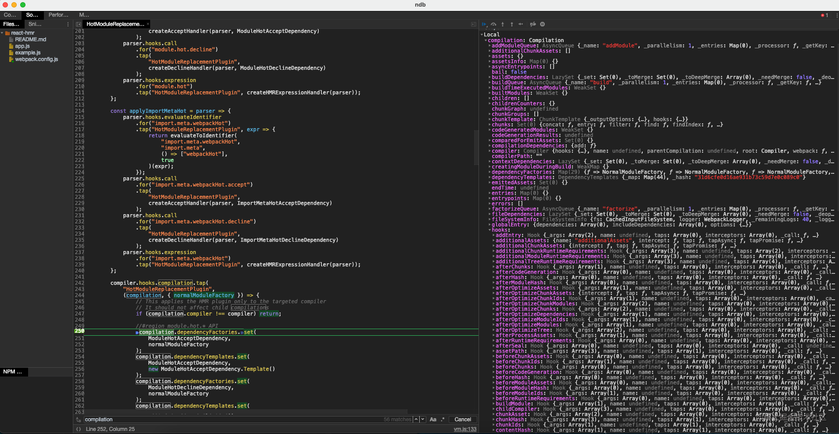Screen dimensions: 839x434
Task: Hide the file navigator sidebar
Action: (78, 25)
